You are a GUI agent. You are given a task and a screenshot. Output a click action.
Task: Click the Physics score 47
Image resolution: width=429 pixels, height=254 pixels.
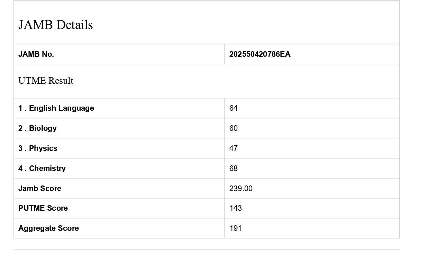[234, 148]
